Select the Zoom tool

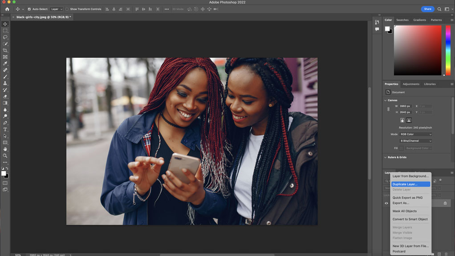tap(5, 156)
